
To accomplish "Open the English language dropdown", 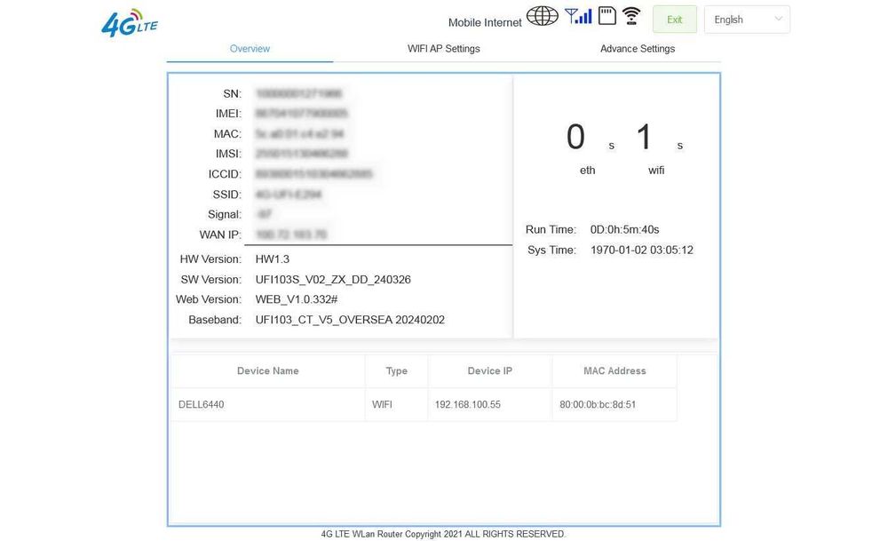I will tap(747, 20).
